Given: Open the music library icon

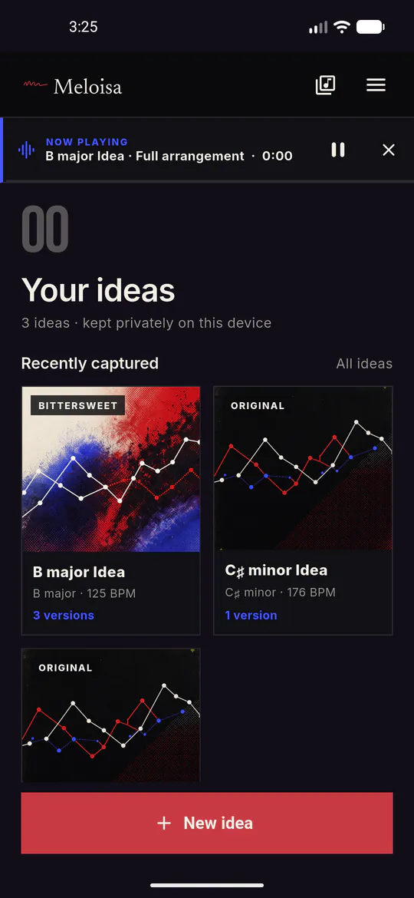Looking at the screenshot, I should pos(325,85).
